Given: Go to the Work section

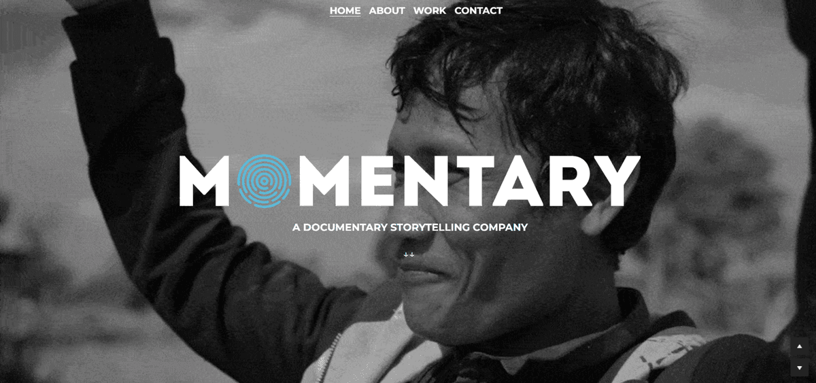Looking at the screenshot, I should tap(430, 10).
